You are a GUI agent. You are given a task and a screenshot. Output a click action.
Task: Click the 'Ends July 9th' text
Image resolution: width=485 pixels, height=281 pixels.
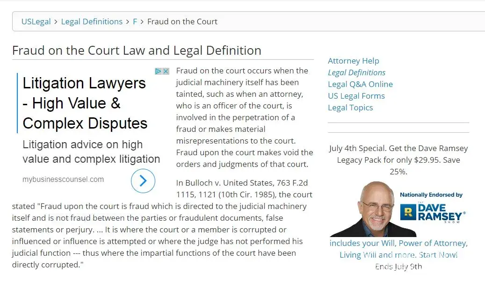coord(398,267)
